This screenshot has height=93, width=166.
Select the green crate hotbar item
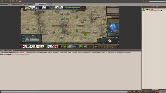(81, 46)
